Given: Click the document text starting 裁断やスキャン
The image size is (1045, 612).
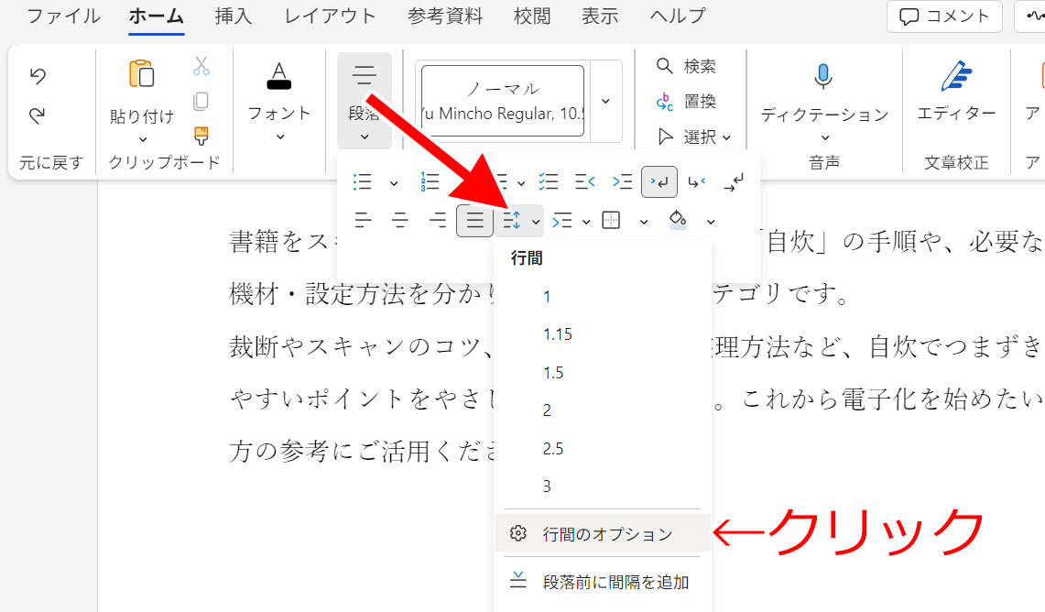Looking at the screenshot, I should pyautogui.click(x=360, y=346).
